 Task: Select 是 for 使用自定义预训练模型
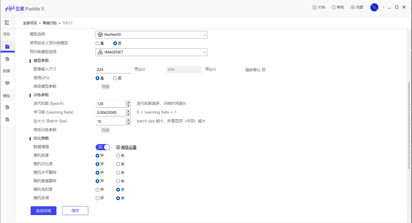tap(97, 43)
